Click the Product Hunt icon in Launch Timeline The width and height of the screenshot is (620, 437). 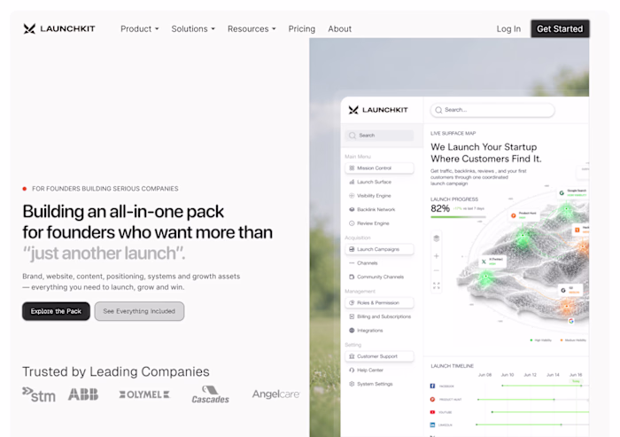(432, 400)
